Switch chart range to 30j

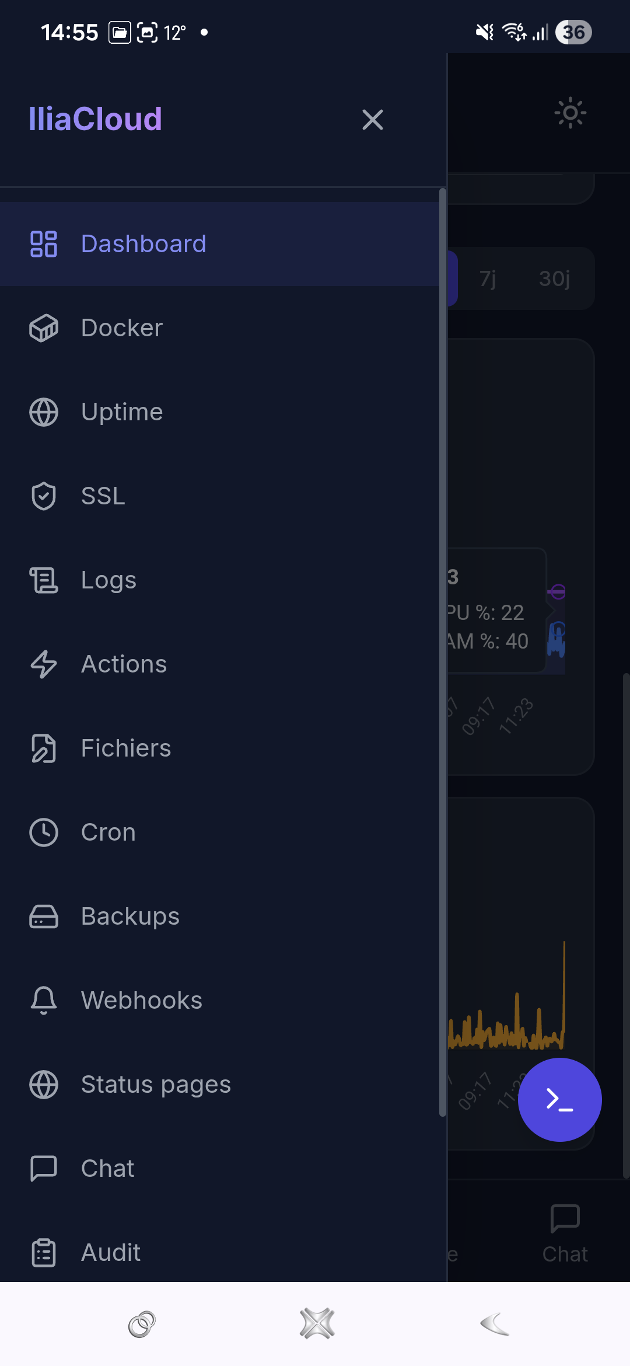(554, 278)
